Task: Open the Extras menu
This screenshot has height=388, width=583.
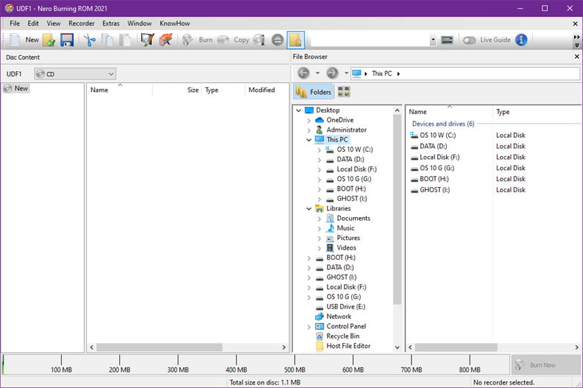Action: click(110, 24)
